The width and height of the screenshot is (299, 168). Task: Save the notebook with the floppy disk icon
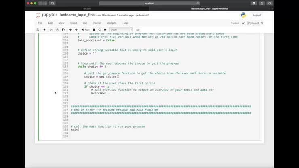[38, 29]
